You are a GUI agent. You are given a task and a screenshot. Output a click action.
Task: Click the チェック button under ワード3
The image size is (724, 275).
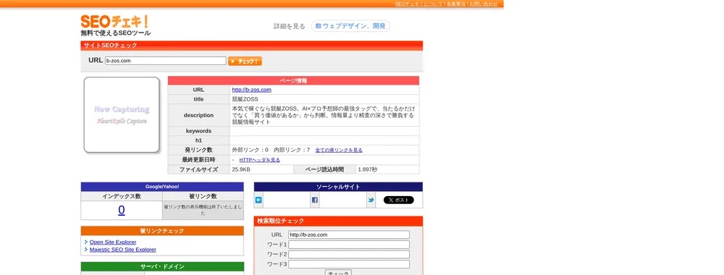(x=338, y=273)
